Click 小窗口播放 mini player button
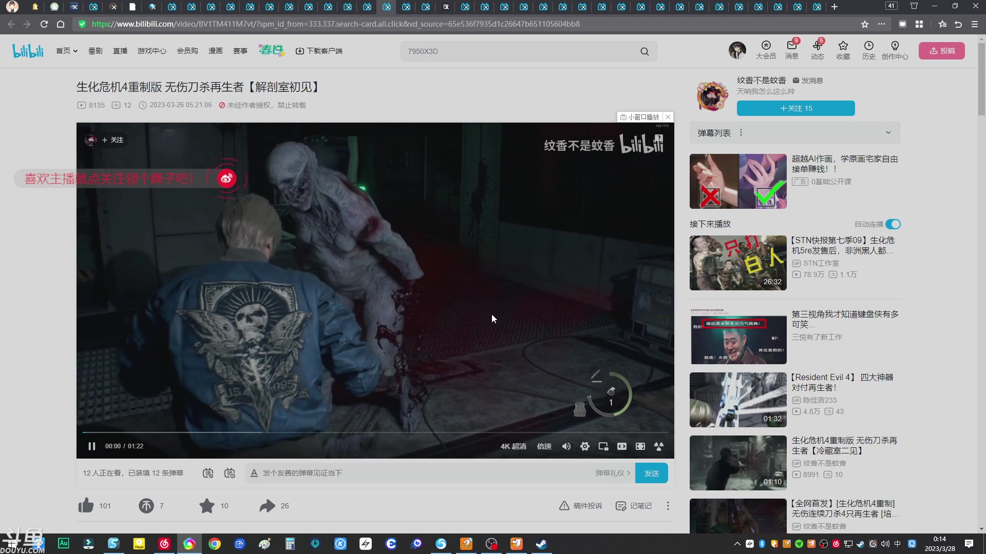This screenshot has height=554, width=986. (x=640, y=117)
